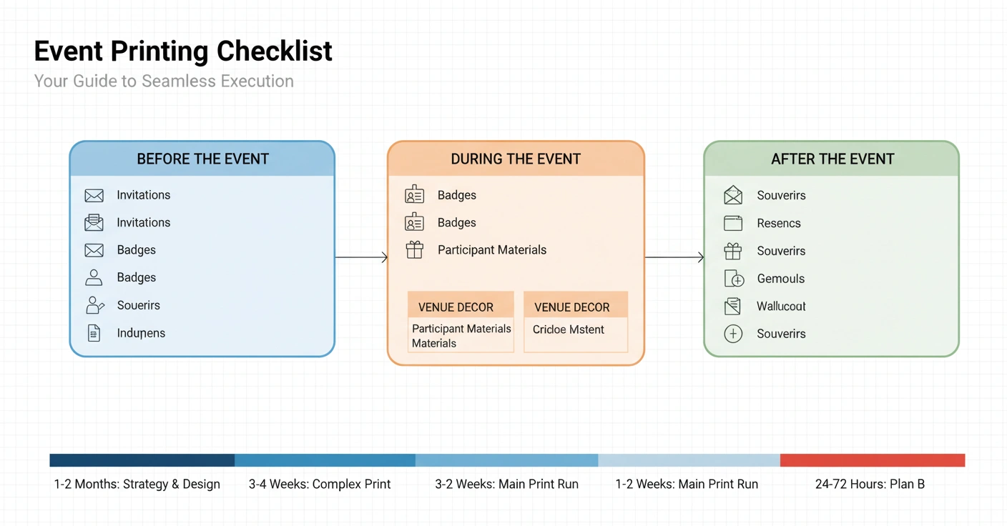Select the gift icon in After the Event list
Screen dimensions: 1007x526
pos(733,251)
